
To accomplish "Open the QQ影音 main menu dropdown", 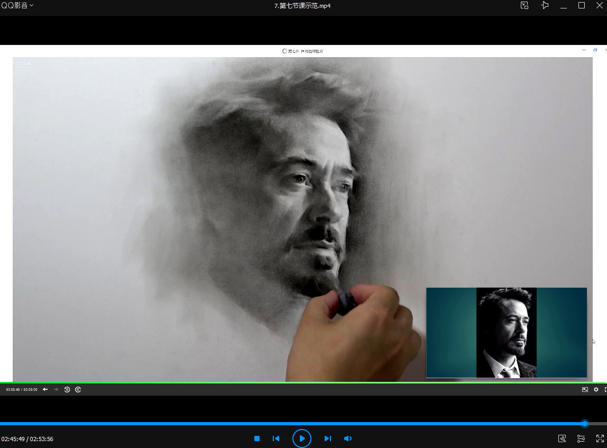I will (x=17, y=5).
